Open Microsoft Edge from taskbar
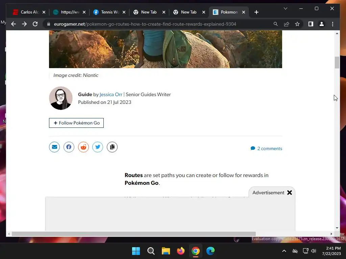Viewport: 346px width, 259px height. click(x=211, y=251)
